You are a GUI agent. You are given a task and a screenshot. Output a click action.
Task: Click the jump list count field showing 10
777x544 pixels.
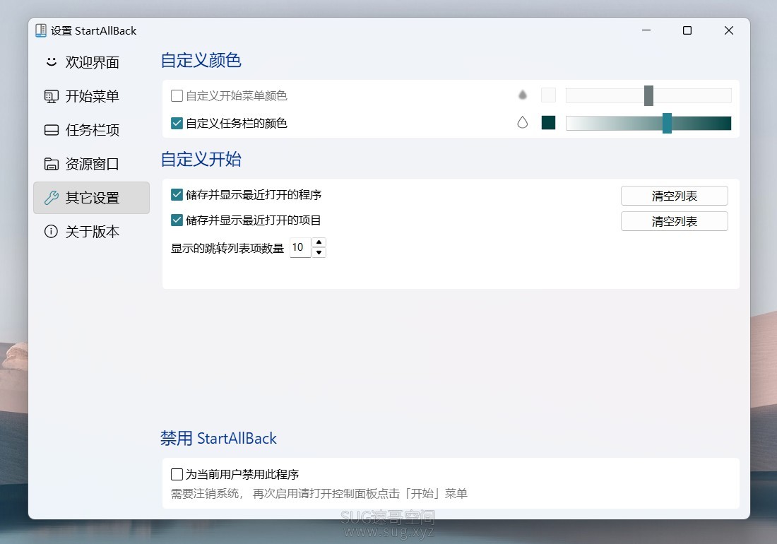click(300, 247)
